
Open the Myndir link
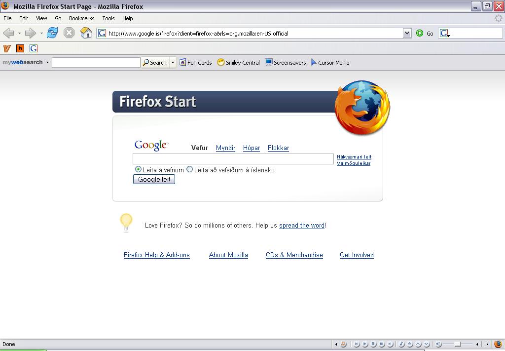tap(225, 148)
